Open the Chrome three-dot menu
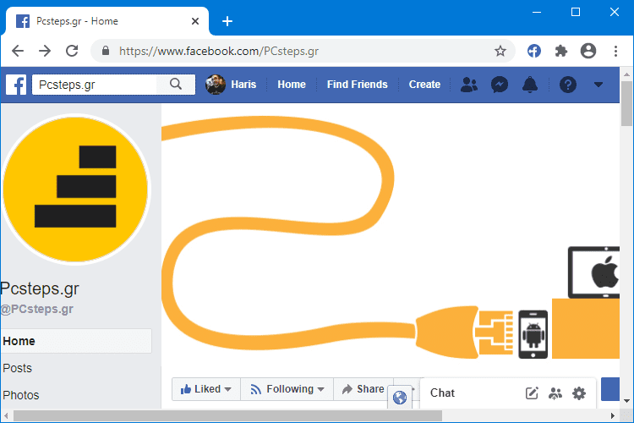The height and width of the screenshot is (423, 634). [x=615, y=51]
